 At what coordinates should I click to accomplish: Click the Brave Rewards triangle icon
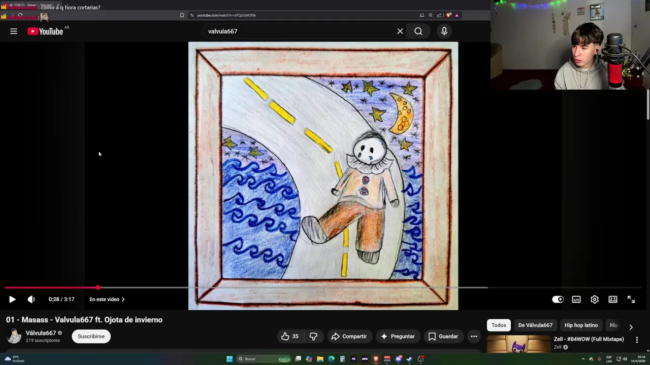pos(457,15)
